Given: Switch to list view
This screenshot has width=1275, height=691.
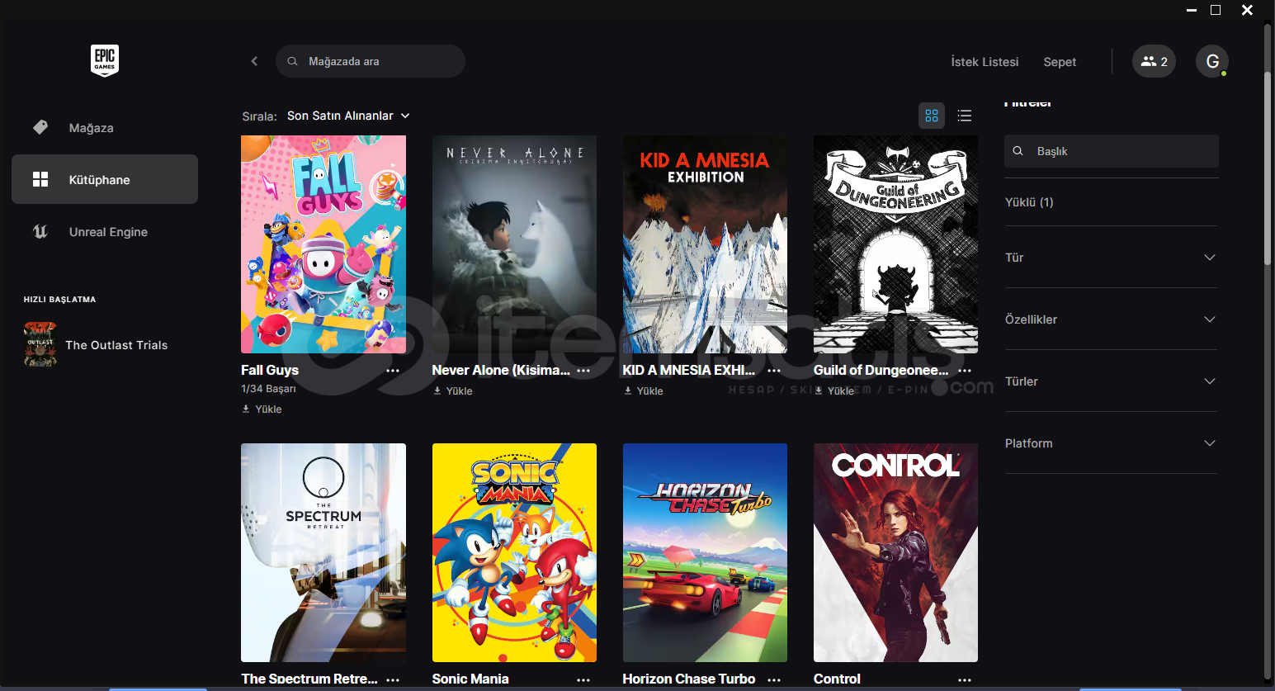Looking at the screenshot, I should [964, 116].
